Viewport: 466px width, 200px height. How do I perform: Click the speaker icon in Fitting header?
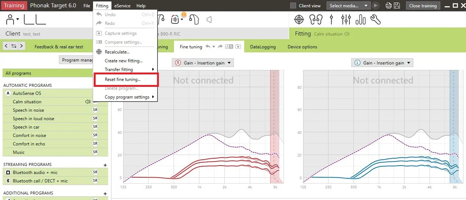click(x=347, y=34)
